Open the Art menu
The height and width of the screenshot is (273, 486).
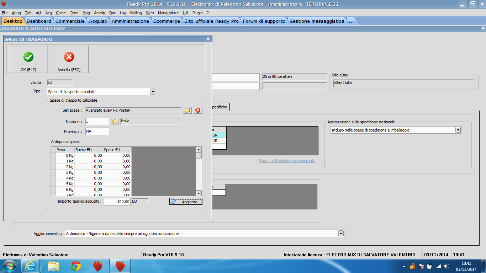point(38,13)
